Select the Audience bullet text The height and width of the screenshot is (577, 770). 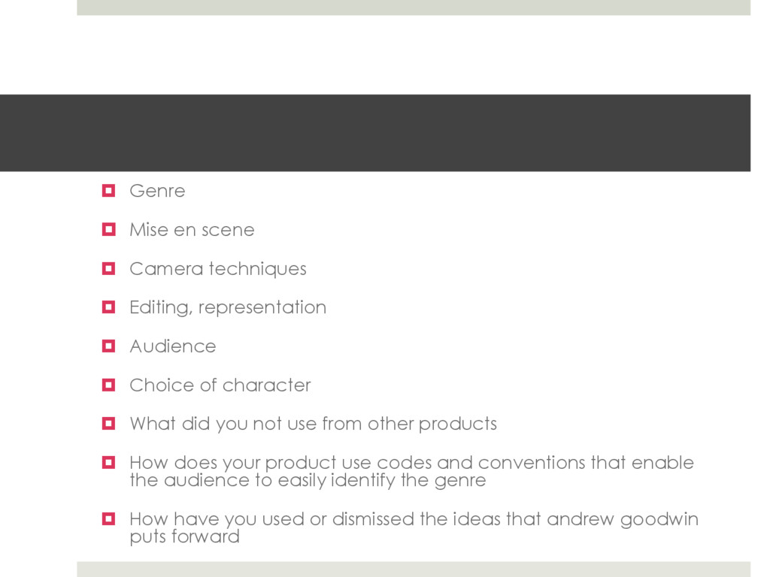(173, 346)
